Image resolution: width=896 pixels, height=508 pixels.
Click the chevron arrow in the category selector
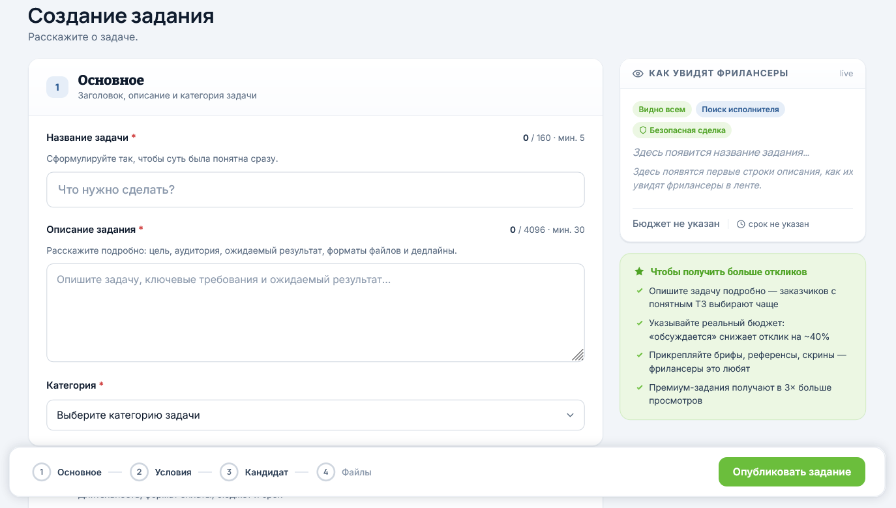pyautogui.click(x=570, y=415)
